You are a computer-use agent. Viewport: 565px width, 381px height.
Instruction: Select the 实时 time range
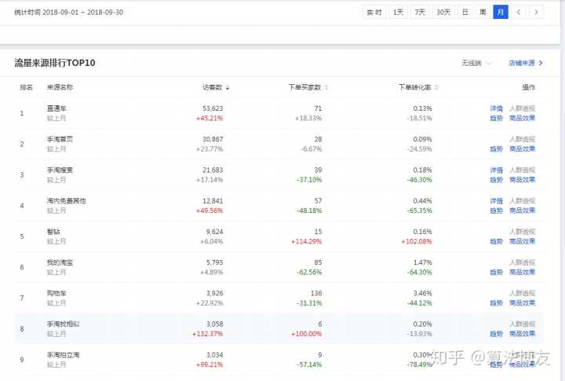[374, 12]
